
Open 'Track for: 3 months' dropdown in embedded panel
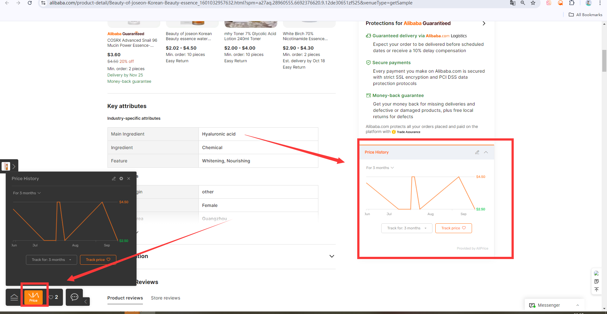point(407,228)
